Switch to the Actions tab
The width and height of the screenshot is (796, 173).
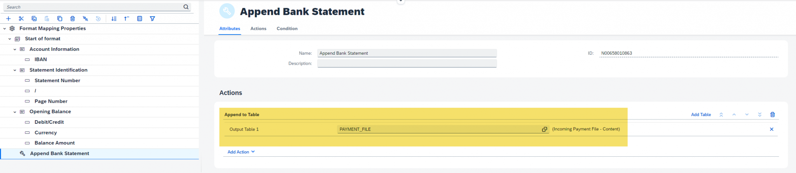[x=258, y=29]
